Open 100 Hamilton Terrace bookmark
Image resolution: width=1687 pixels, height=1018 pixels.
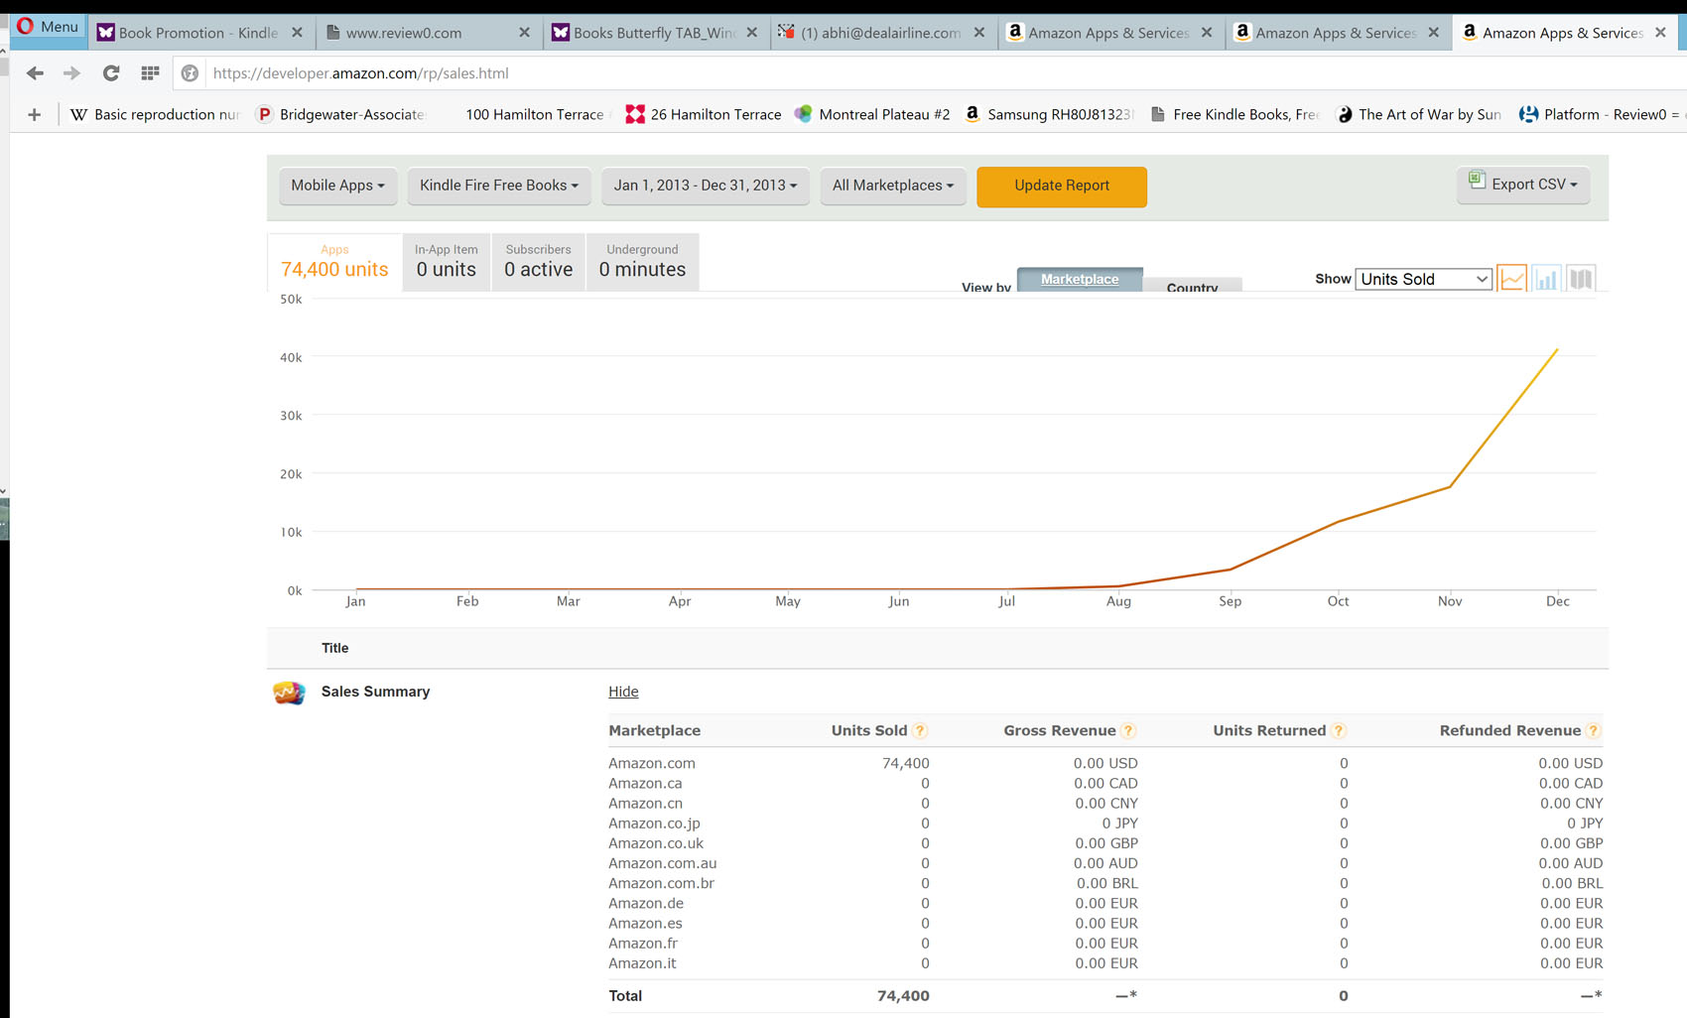(x=534, y=115)
